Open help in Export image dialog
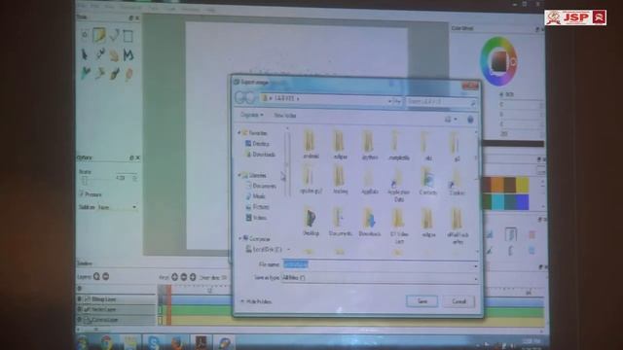The image size is (623, 350). click(470, 119)
